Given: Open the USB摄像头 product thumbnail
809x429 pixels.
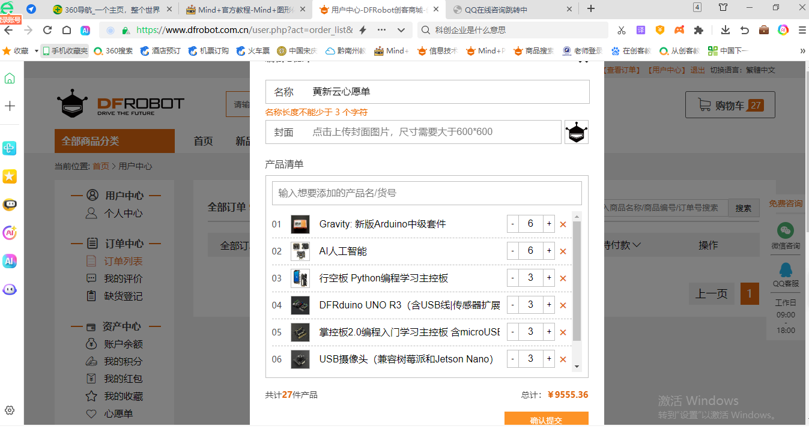Looking at the screenshot, I should tap(300, 359).
